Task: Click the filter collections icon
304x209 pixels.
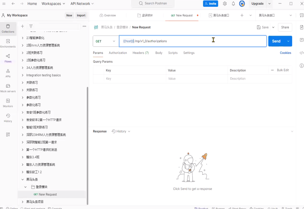Action: point(31,26)
